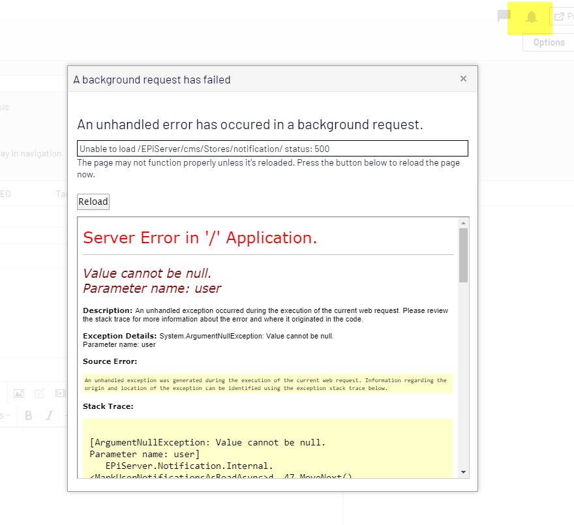
Task: Toggle italic formatting in the editor
Action: (48, 415)
